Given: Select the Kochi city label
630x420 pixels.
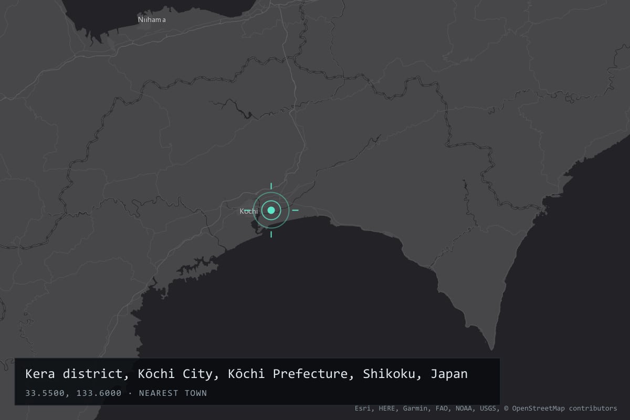Looking at the screenshot, I should coord(249,211).
